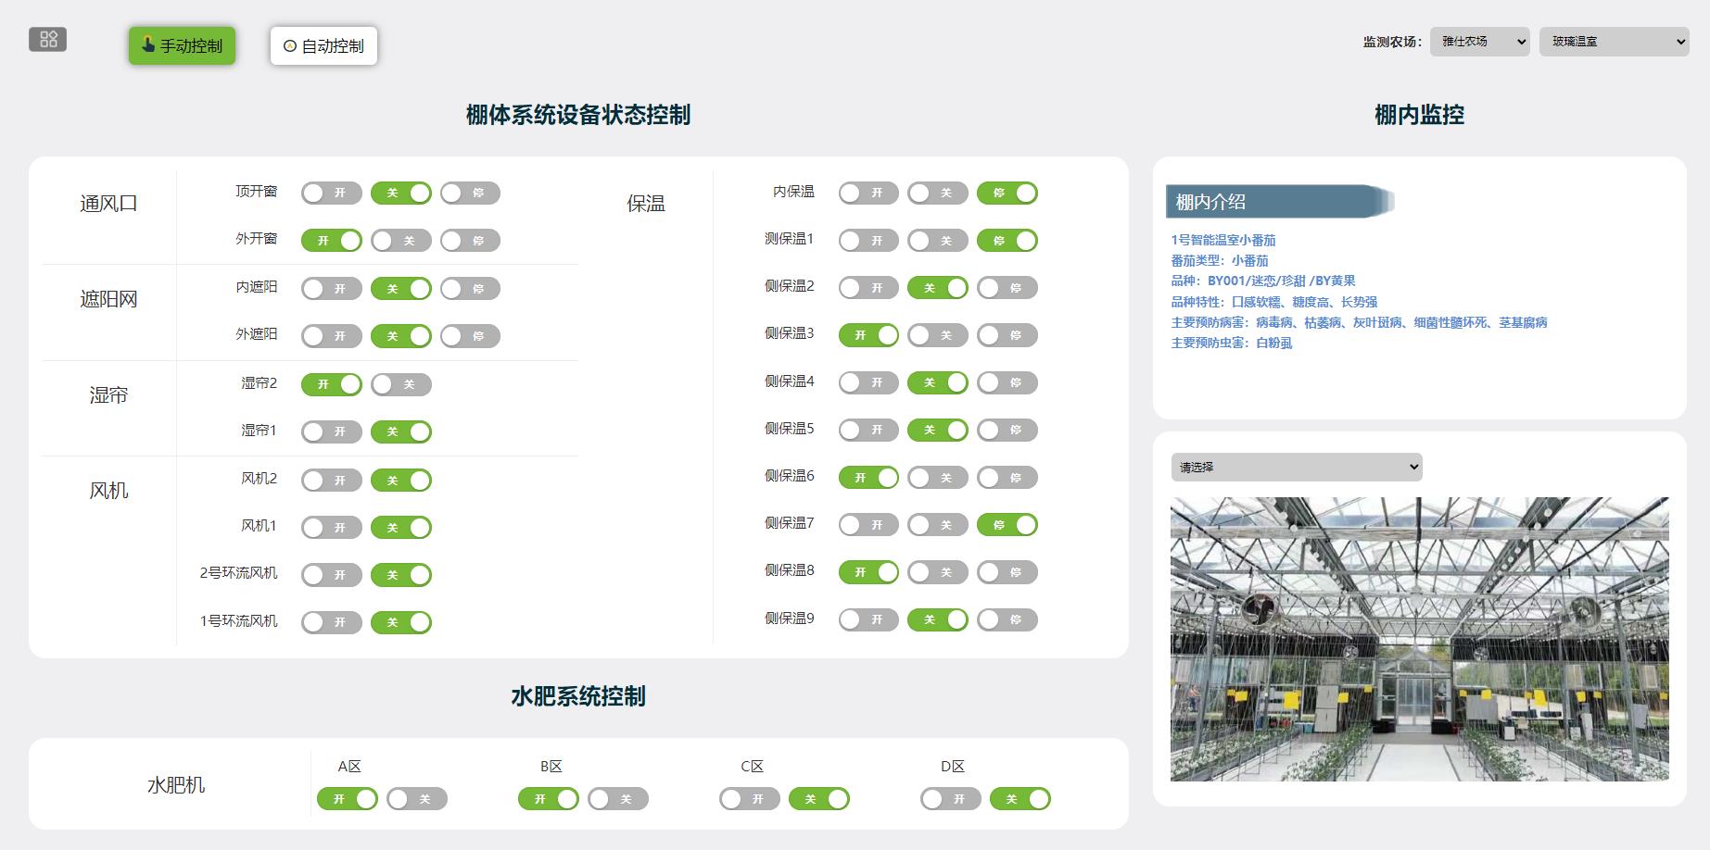1710x850 pixels.
Task: Toggle 水肥机 A区 开 switch
Action: [x=348, y=799]
